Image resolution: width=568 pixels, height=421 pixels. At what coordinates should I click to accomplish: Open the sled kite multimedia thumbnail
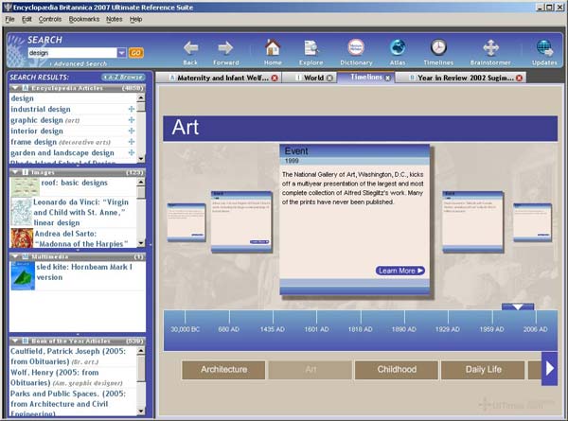(x=23, y=275)
